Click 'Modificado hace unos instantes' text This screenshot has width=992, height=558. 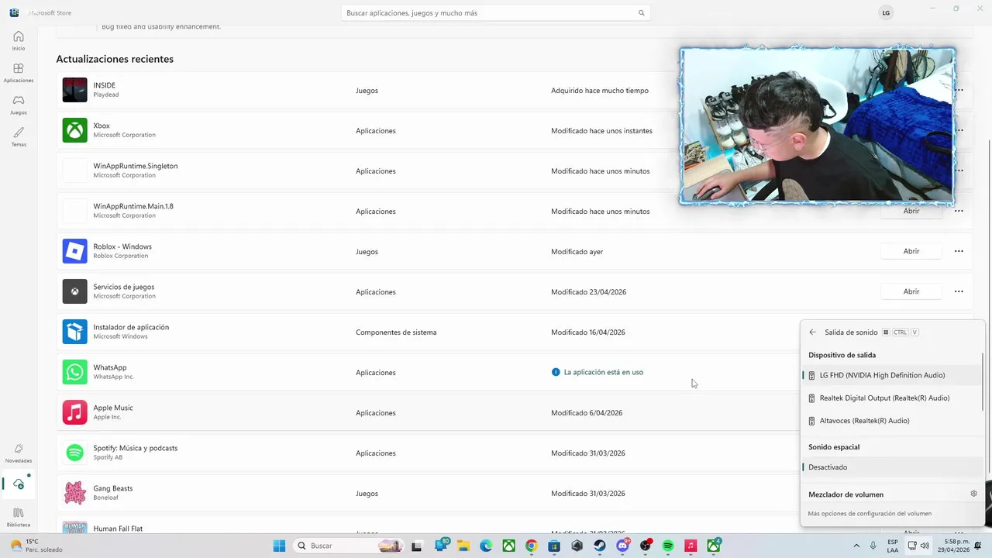click(x=601, y=130)
